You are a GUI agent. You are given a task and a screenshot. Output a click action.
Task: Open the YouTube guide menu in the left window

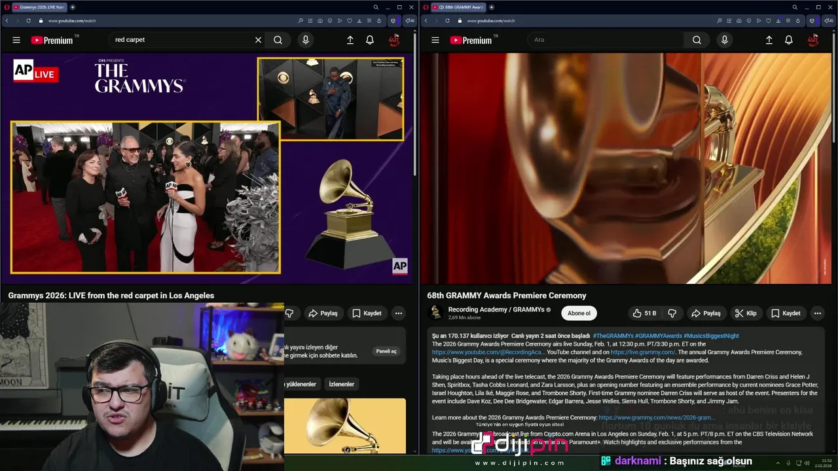tap(16, 40)
